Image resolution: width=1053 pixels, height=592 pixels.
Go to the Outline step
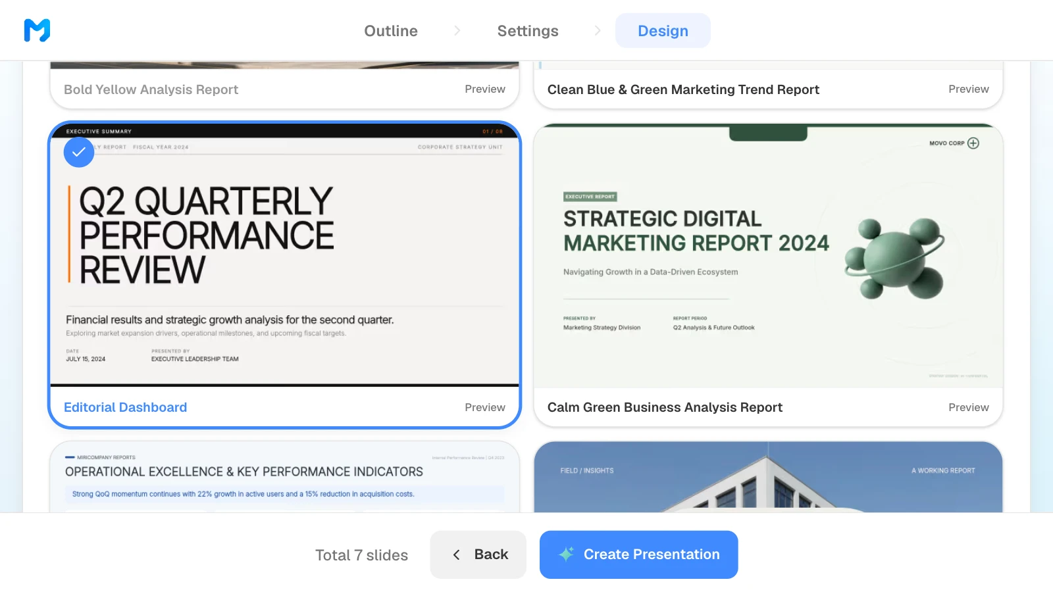click(391, 31)
